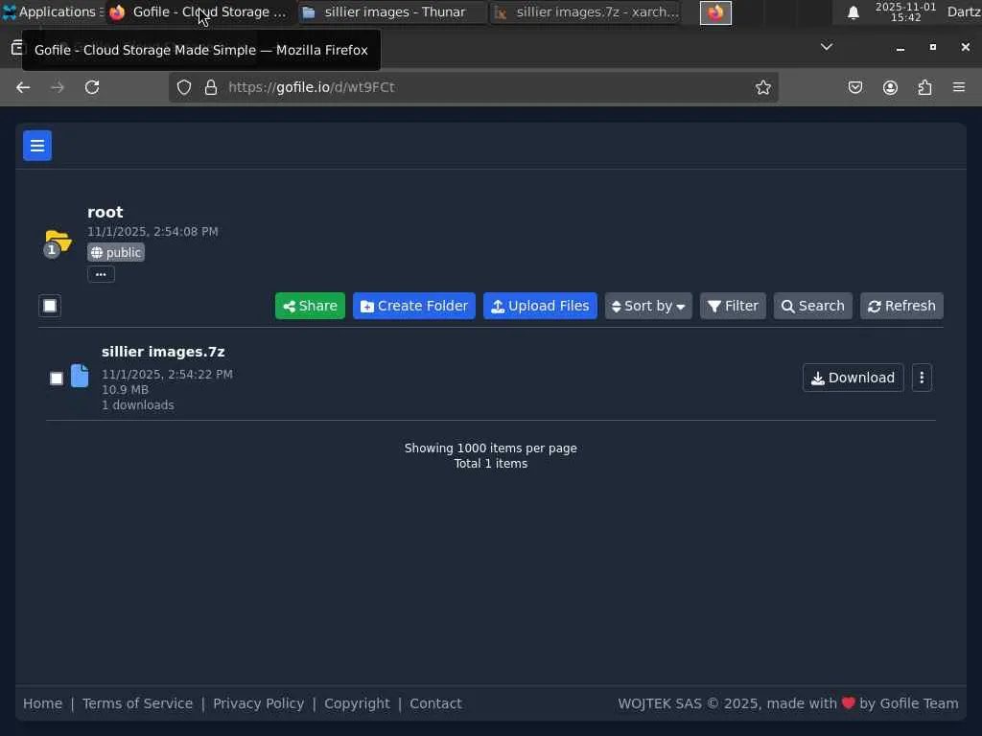Screen dimensions: 982x736
Task: Reload the page with the refresh icon
Action: click(92, 87)
